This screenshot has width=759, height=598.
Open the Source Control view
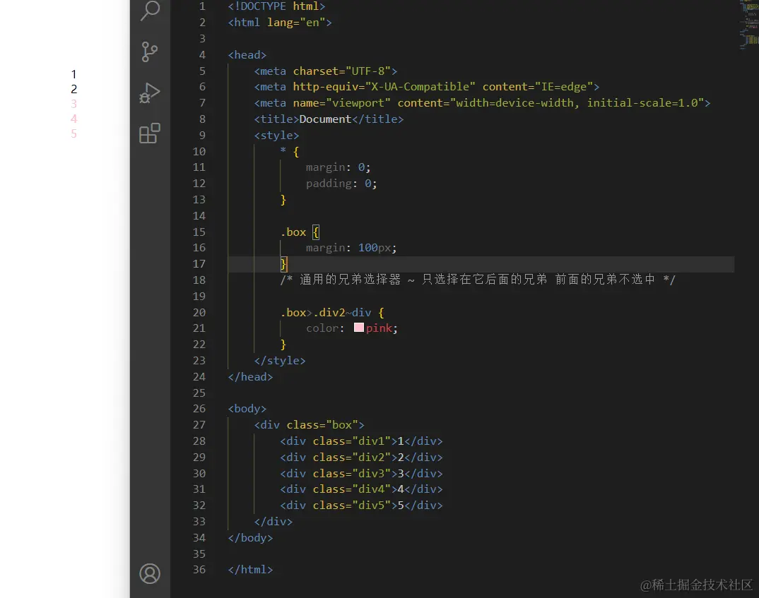150,52
